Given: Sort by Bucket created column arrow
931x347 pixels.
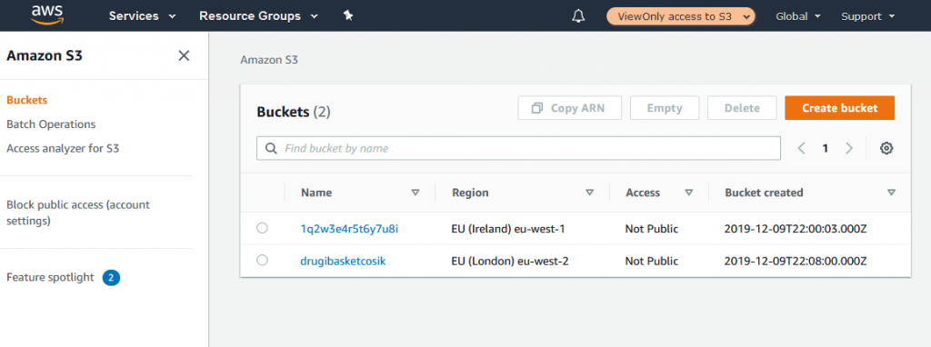Looking at the screenshot, I should coord(891,193).
